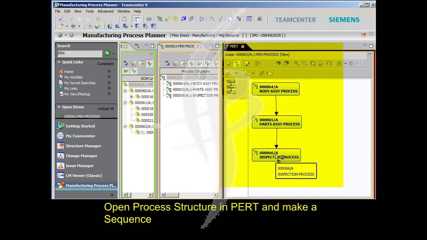Click the Process Structure column header
427x240 pixels.
click(x=189, y=71)
